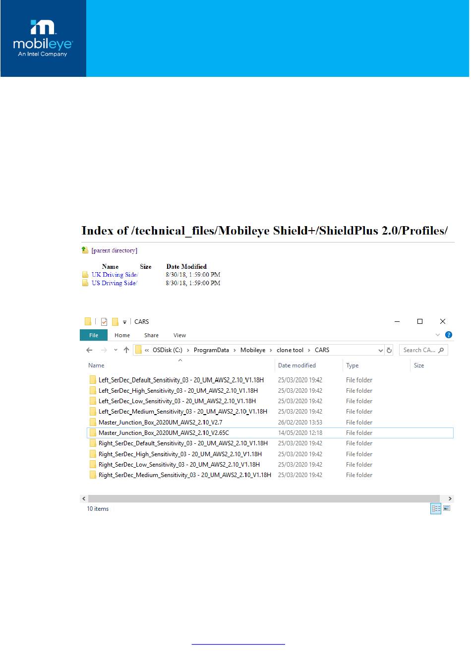Select Left_SerDec_Low_Sensitivity_03 folder

click(x=177, y=401)
